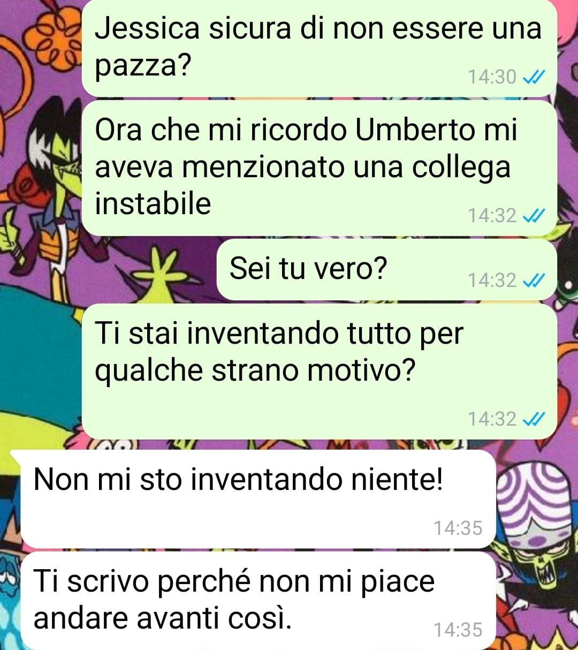578x650 pixels.
Task: Click the double-check read receipt at 14:30
Action: coord(533,78)
